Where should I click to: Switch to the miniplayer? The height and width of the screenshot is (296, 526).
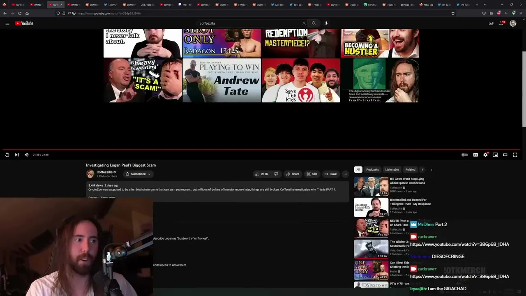click(495, 155)
